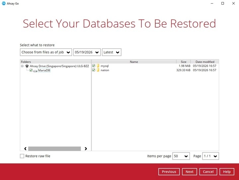Proceed with the Next button
239x180 pixels.
click(x=190, y=172)
